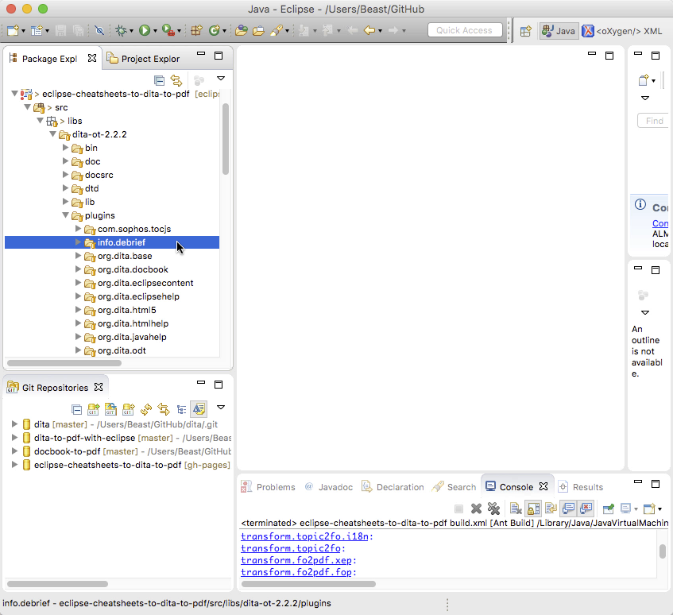This screenshot has height=615, width=673.
Task: Toggle Show Console on Standard Error
Action: [586, 509]
